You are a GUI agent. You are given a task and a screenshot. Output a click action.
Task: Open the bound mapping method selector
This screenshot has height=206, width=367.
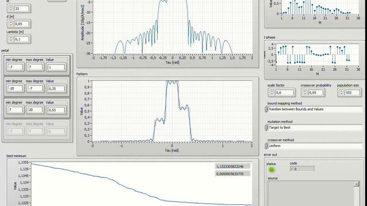pyautogui.click(x=315, y=109)
